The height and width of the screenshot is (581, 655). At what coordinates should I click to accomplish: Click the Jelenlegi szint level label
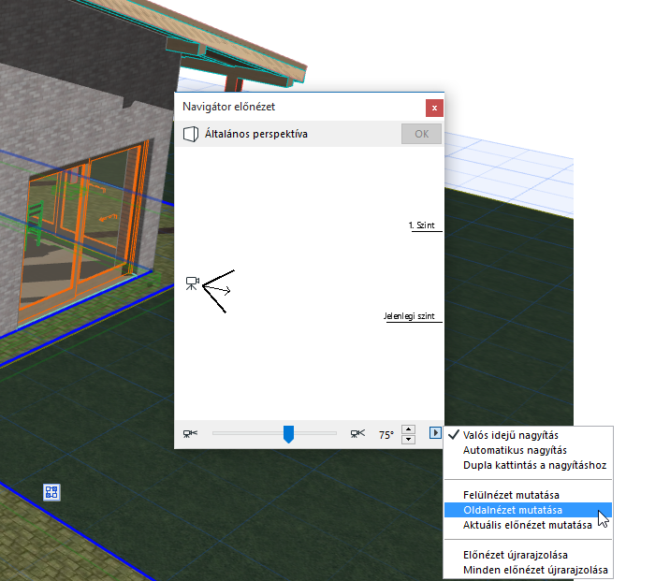[x=410, y=316]
